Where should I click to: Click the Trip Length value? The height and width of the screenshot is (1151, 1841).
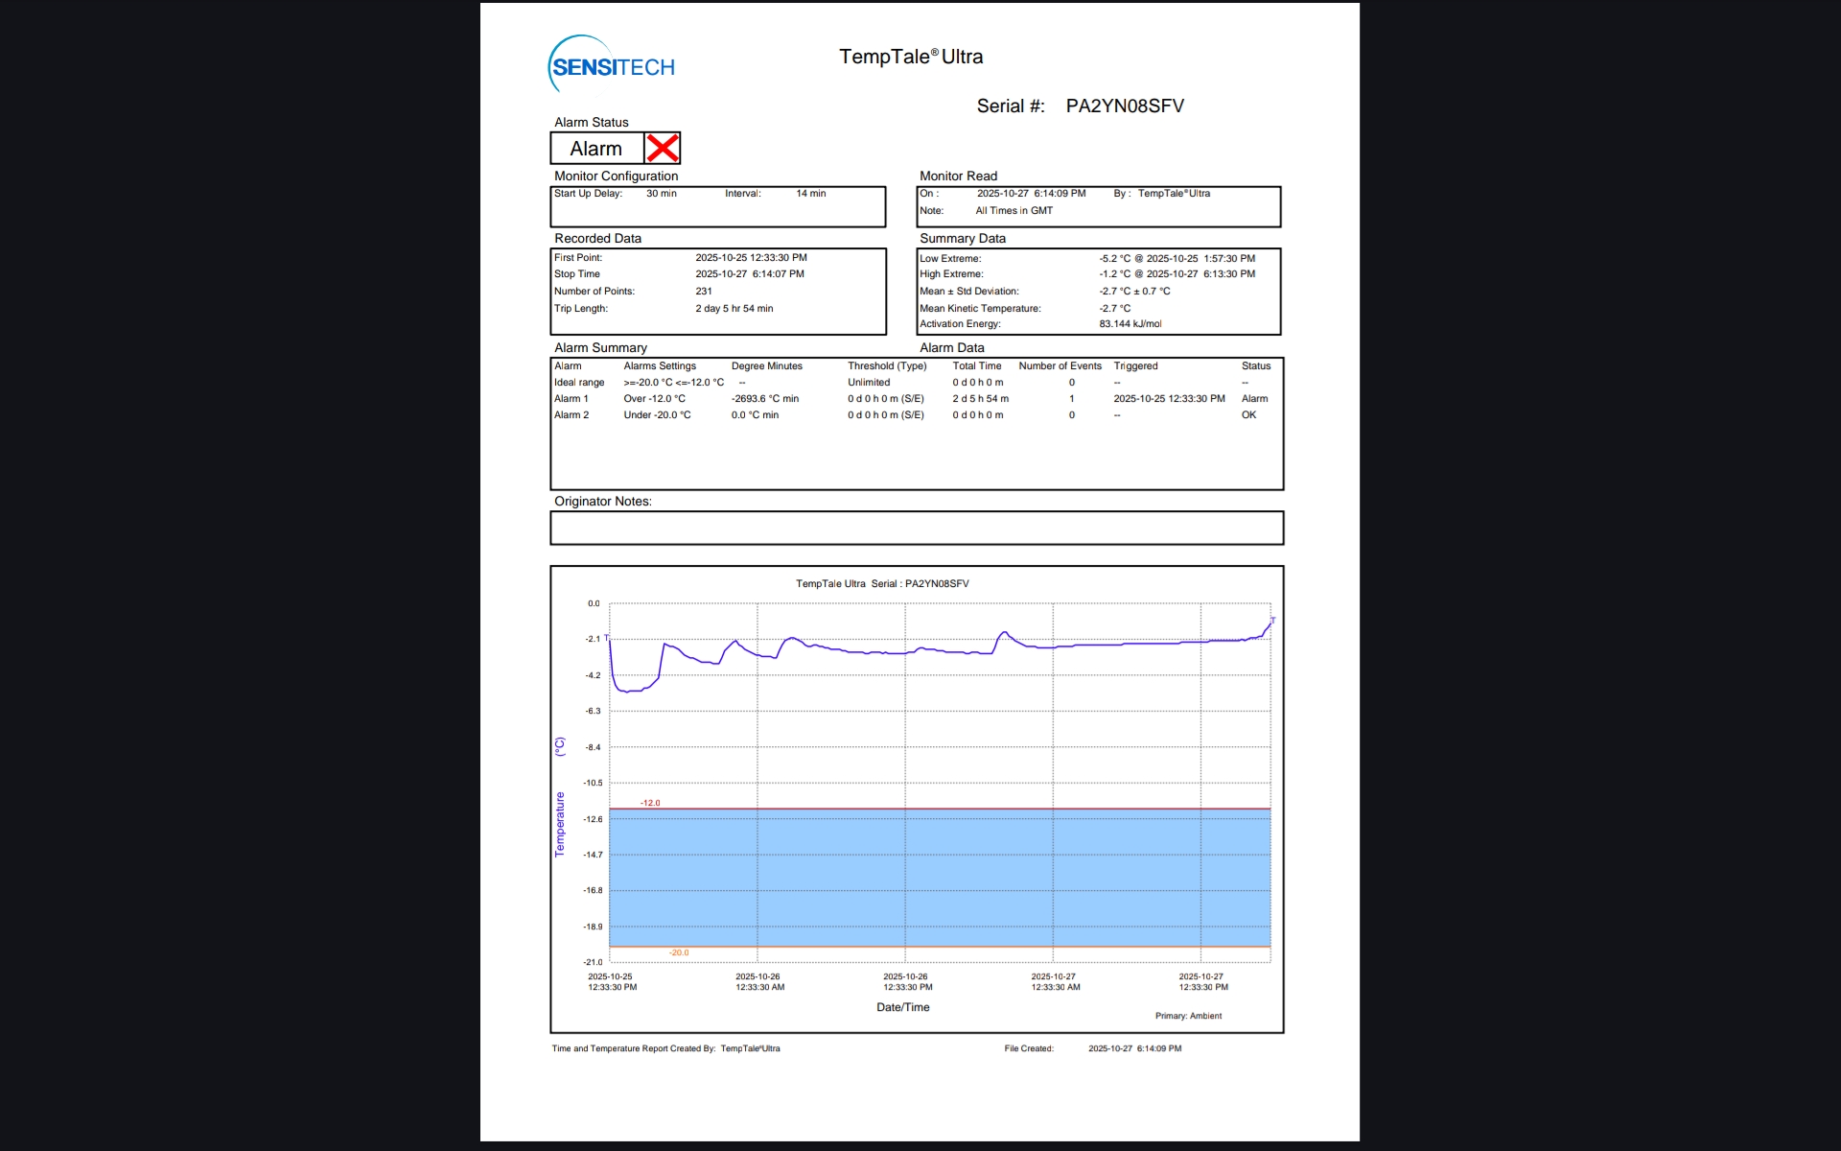734,309
